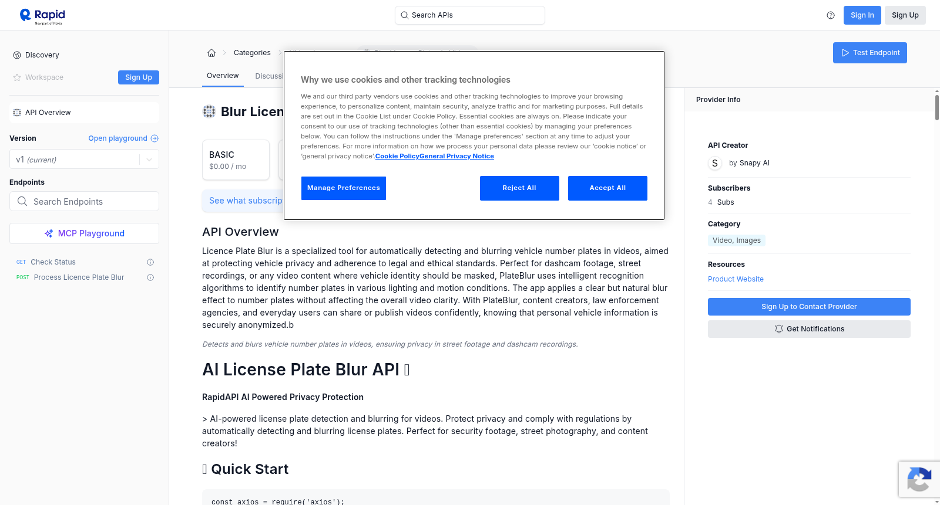This screenshot has width=940, height=505.
Task: Open the MCP Playground
Action: [x=84, y=233]
